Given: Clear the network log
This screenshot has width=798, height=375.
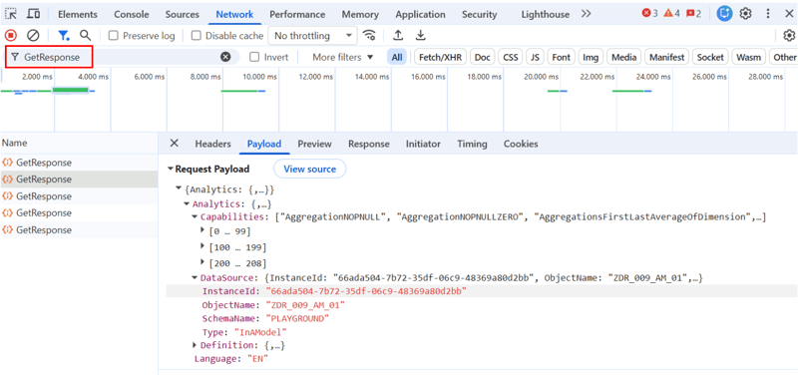Looking at the screenshot, I should coord(33,36).
